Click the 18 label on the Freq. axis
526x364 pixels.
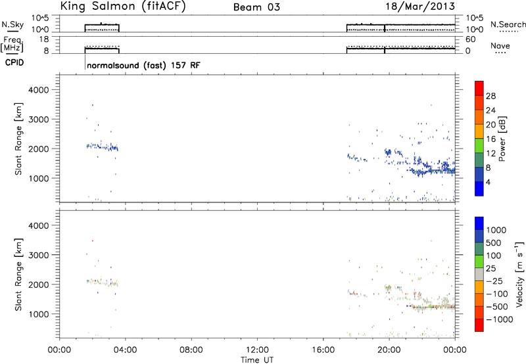click(44, 39)
